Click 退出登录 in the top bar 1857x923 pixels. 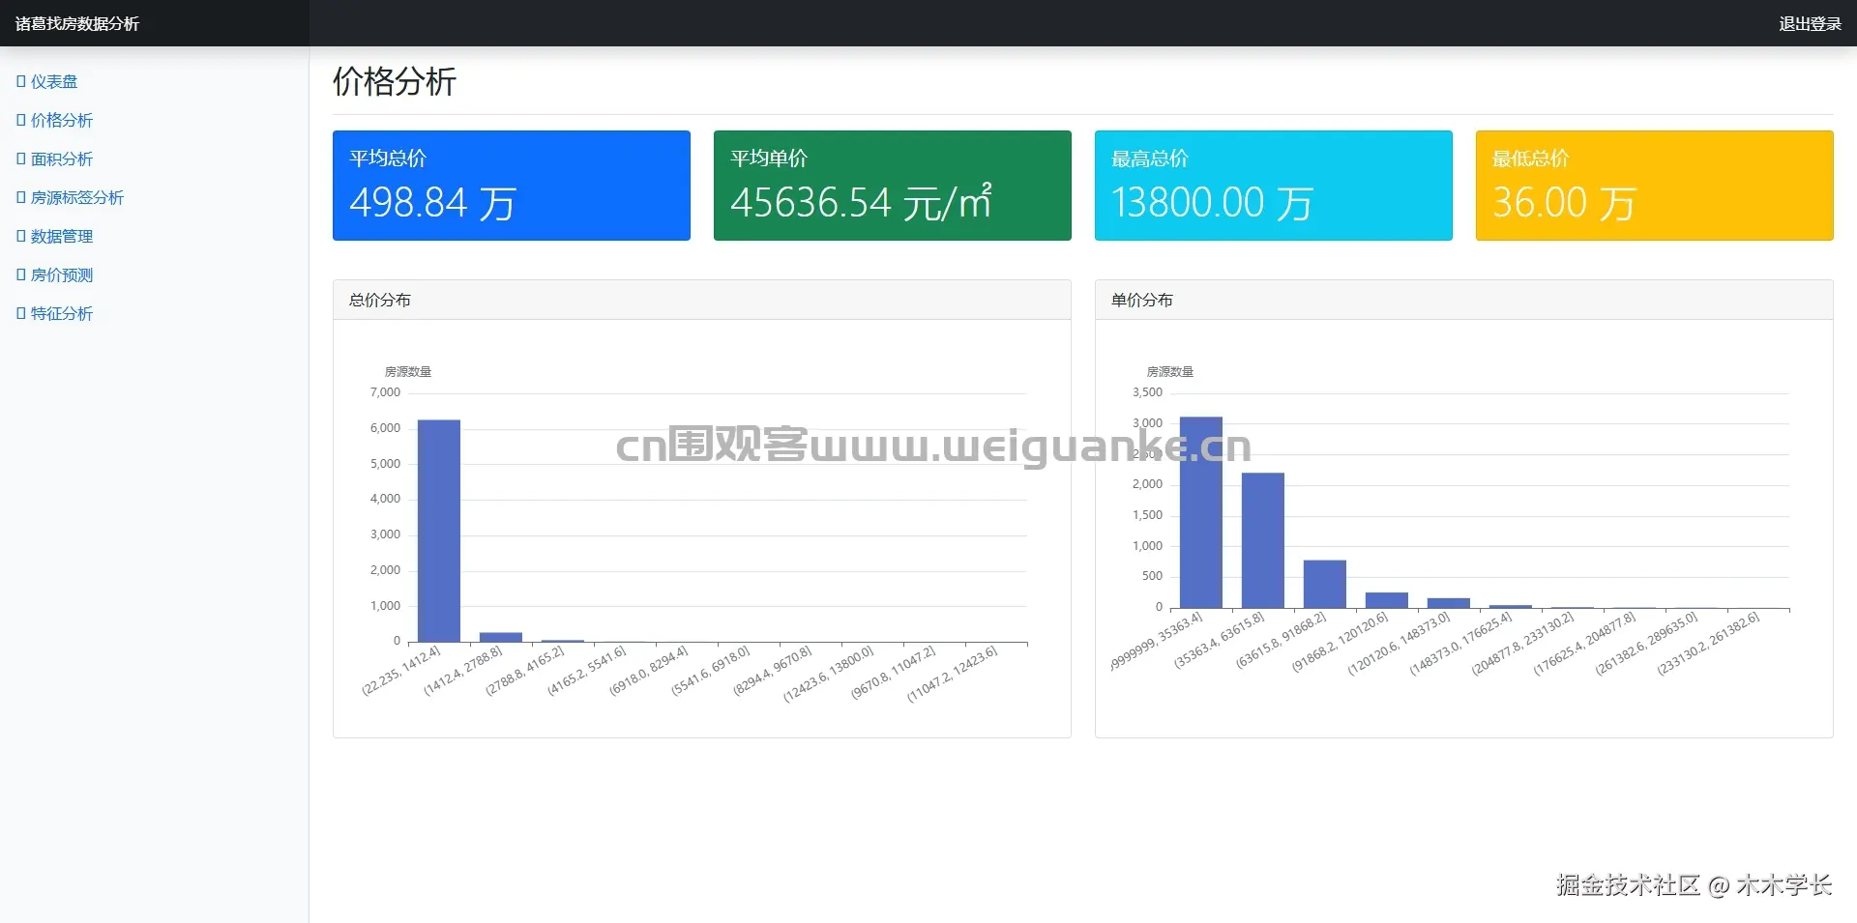click(x=1810, y=24)
